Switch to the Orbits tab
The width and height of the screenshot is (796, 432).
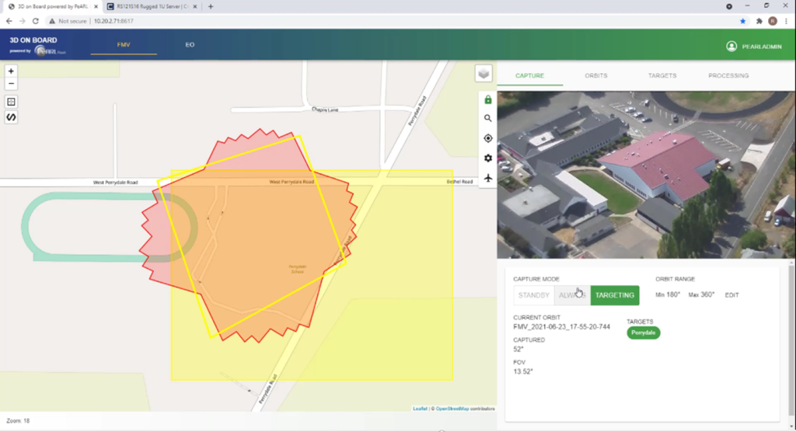(596, 76)
